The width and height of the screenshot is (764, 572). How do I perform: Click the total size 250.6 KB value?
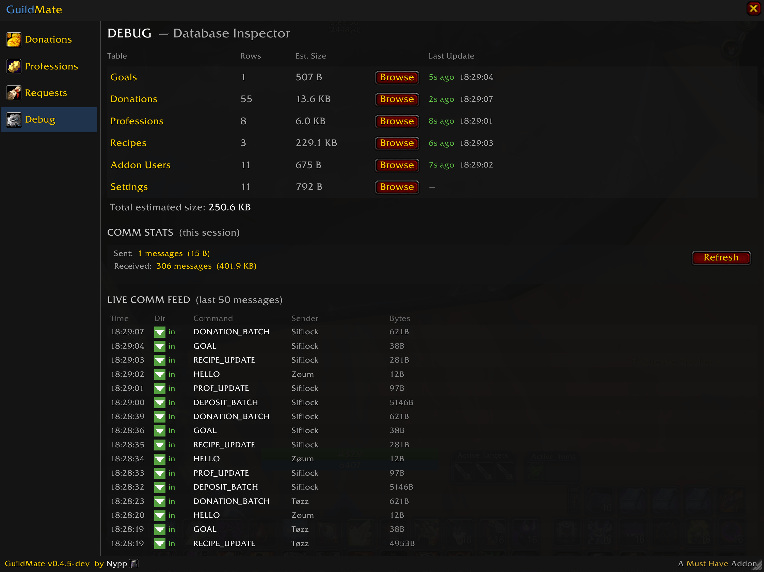pyautogui.click(x=229, y=207)
